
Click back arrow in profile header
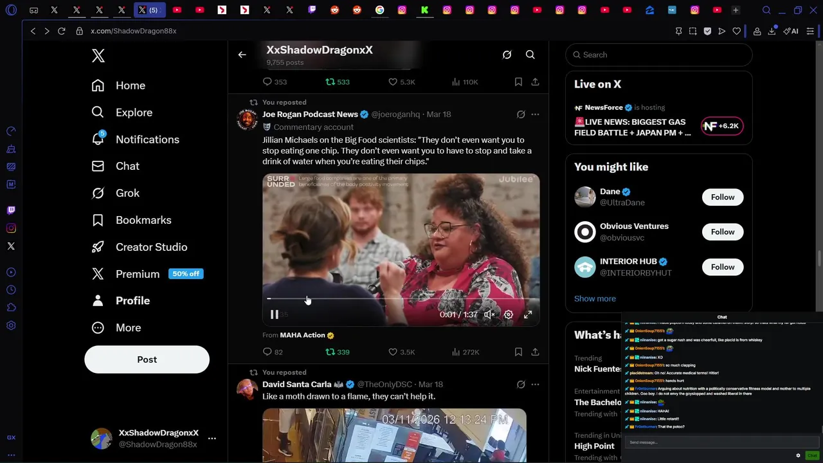242,55
